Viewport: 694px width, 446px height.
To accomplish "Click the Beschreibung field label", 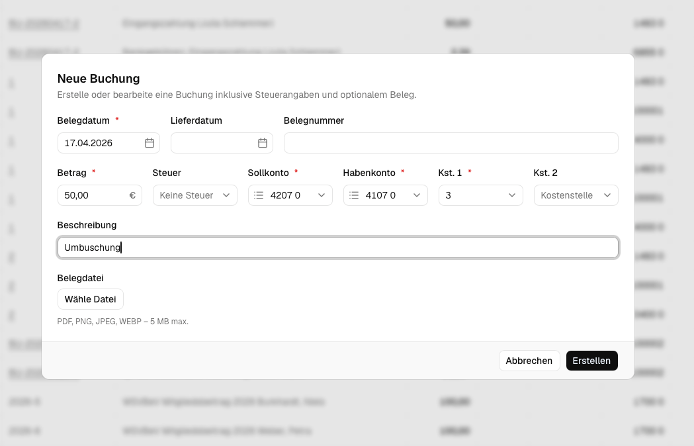I will click(x=87, y=225).
